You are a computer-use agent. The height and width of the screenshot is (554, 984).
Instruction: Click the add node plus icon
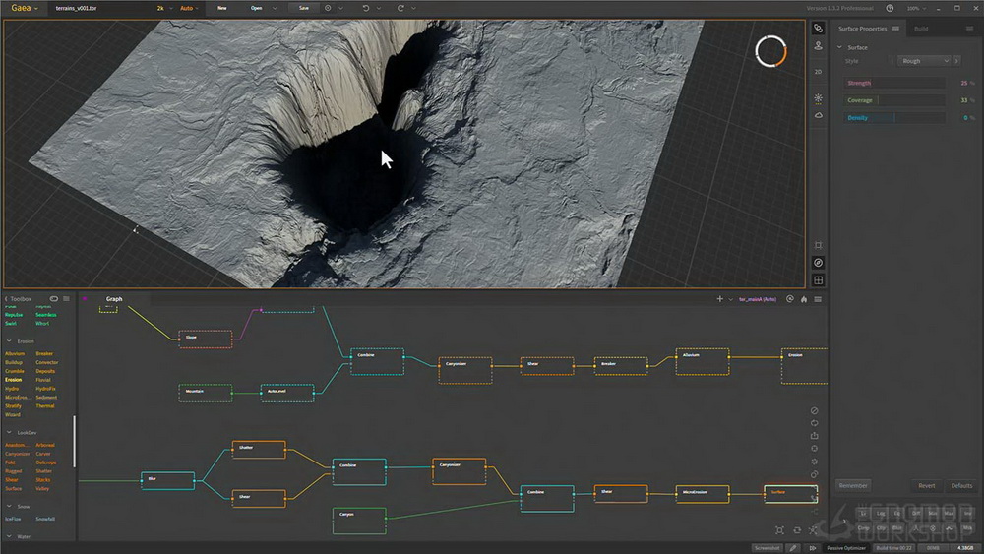coord(720,299)
